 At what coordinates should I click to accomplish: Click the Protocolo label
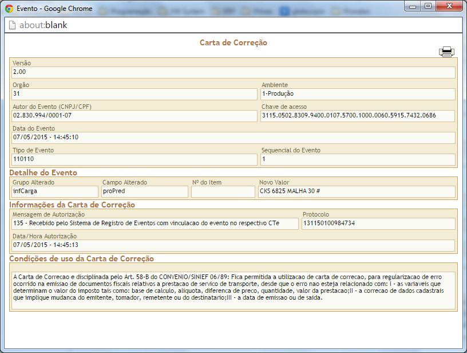(316, 215)
